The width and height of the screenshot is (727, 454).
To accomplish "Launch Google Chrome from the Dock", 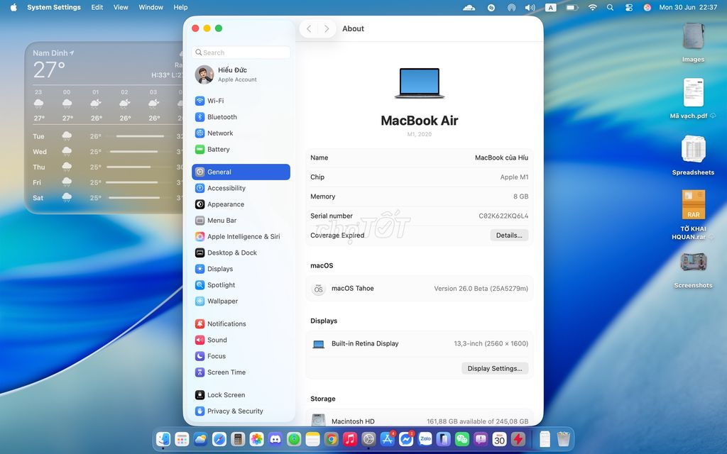I will coord(331,438).
